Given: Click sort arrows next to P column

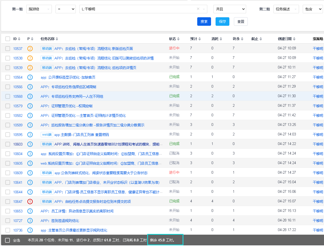Looking at the screenshot, I should (32, 39).
